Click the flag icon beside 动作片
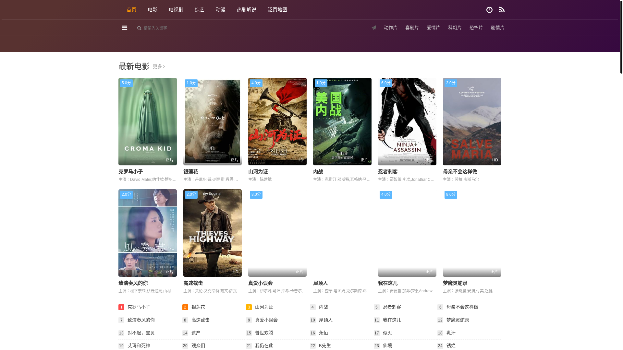 point(374,28)
